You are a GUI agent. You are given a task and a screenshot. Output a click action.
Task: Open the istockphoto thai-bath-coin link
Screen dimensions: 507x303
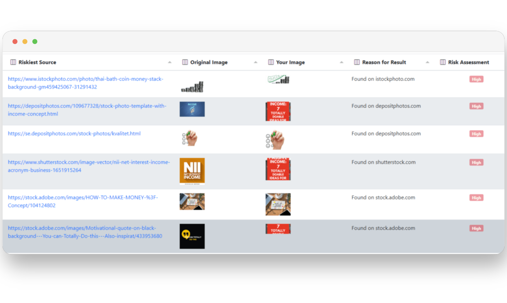[x=85, y=83]
